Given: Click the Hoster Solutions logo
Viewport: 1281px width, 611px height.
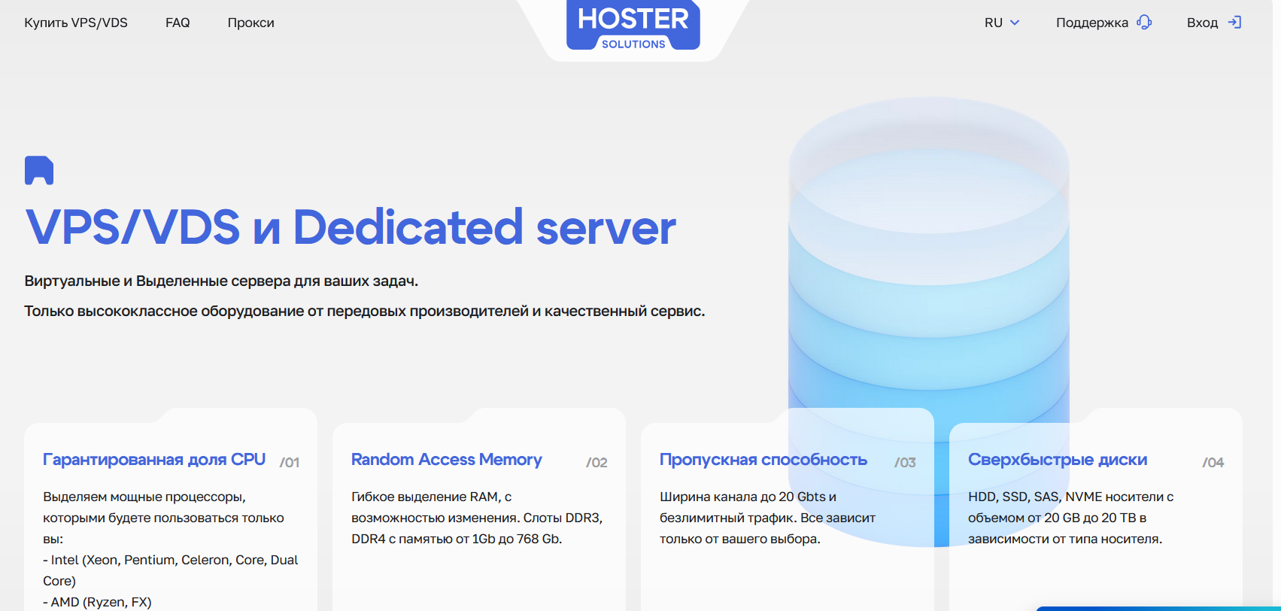Looking at the screenshot, I should click(x=633, y=26).
